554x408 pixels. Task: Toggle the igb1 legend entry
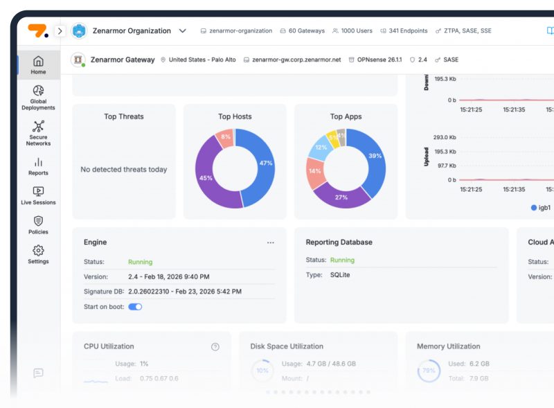(541, 208)
